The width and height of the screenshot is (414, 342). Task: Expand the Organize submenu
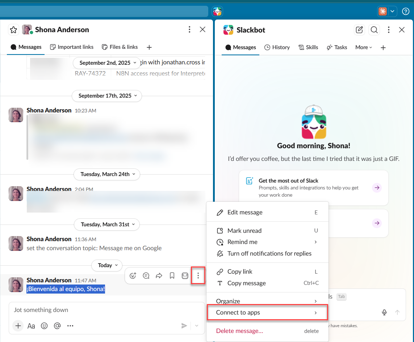[x=267, y=301]
